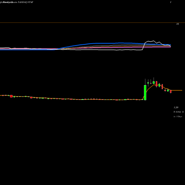Image resolution: width=185 pixels, height=185 pixels.
Task: Click the tall green breakout candlestick
Action: (x=145, y=92)
